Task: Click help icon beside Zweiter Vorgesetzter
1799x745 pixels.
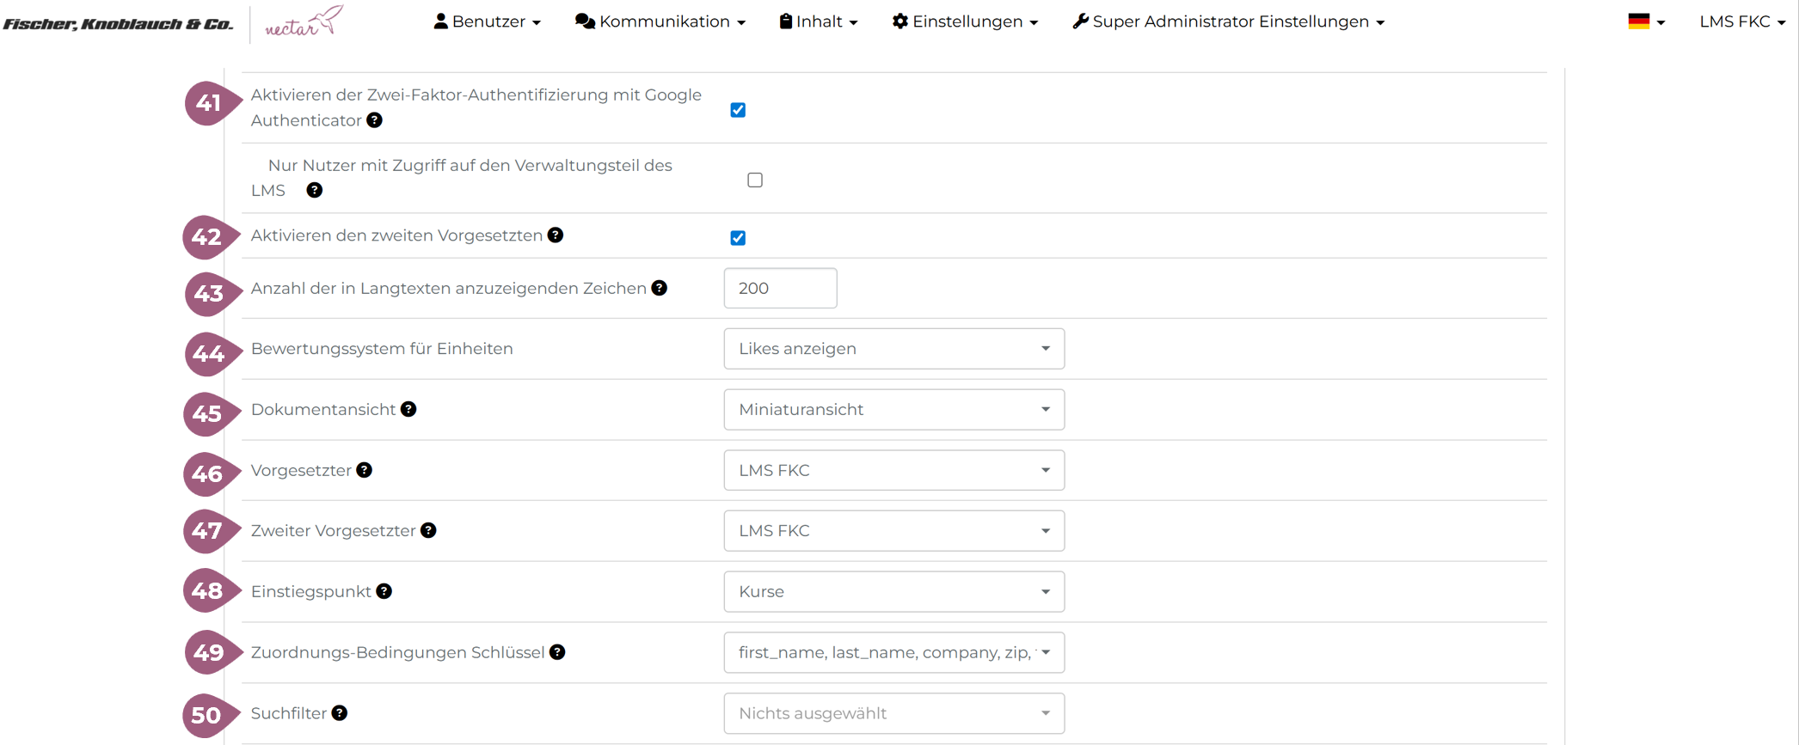Action: click(428, 531)
